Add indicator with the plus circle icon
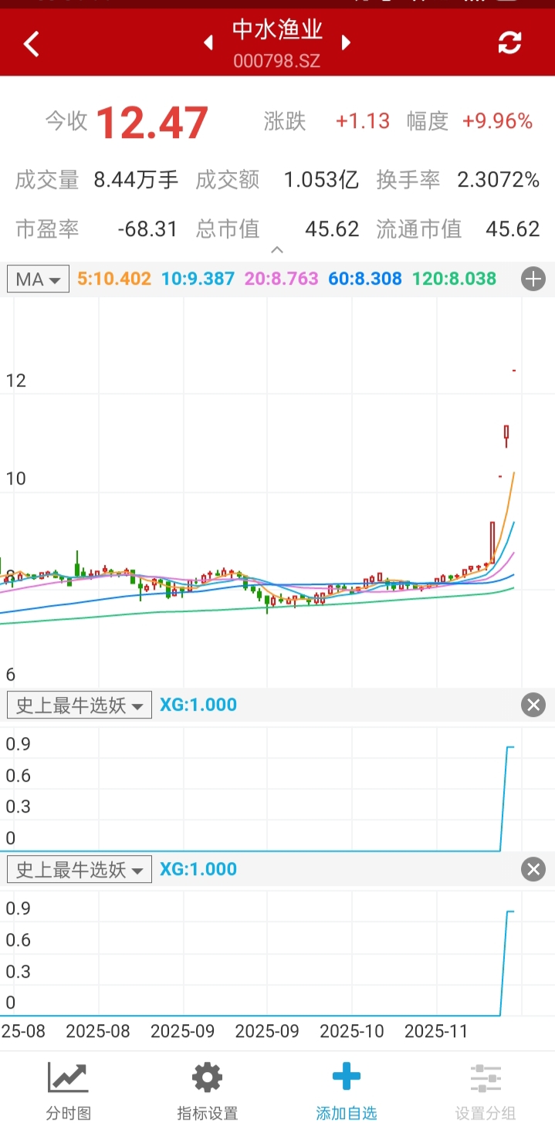This screenshot has width=555, height=1123. tap(533, 279)
